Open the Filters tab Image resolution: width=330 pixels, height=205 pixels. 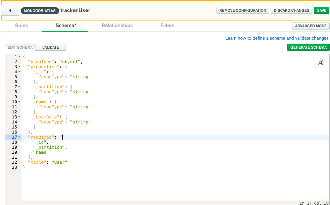[167, 25]
